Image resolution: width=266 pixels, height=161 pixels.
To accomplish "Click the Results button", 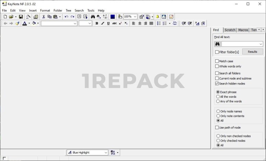I will tap(252, 52).
